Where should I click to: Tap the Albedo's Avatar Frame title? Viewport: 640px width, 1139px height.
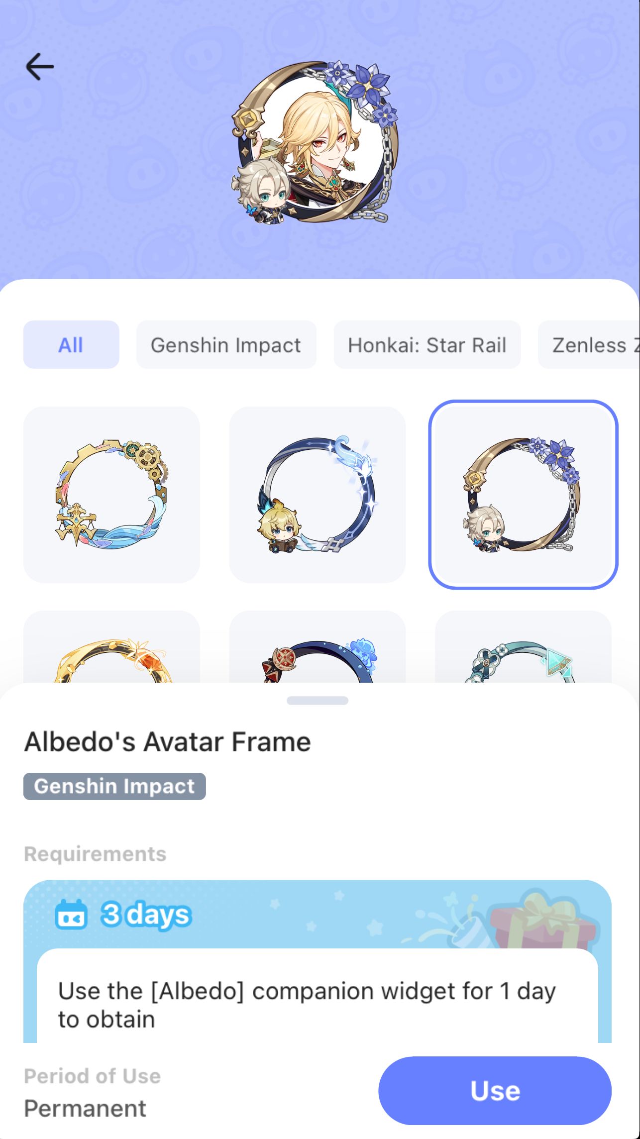(x=168, y=742)
